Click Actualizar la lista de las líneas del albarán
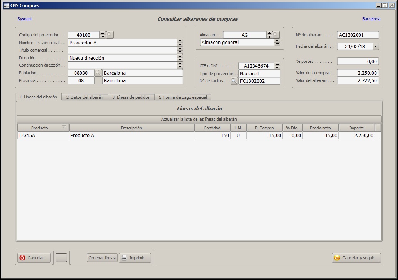Viewport: 398px width, 280px height. tap(199, 119)
